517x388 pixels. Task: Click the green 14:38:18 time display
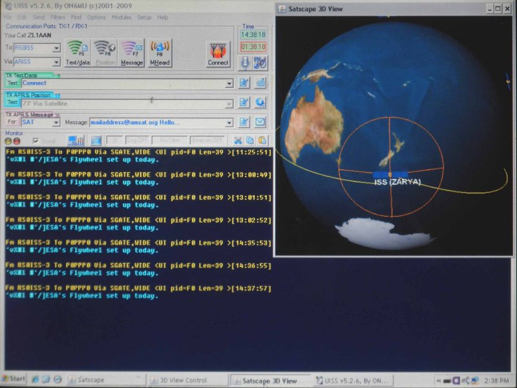pyautogui.click(x=253, y=35)
